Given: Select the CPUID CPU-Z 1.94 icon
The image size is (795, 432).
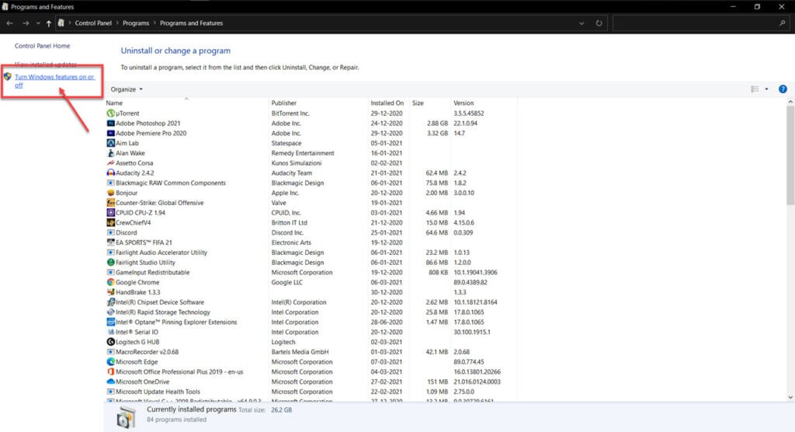Looking at the screenshot, I should [x=110, y=213].
